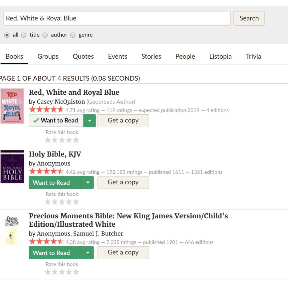The width and height of the screenshot is (288, 288).
Task: Focus the search text field
Action: click(x=117, y=18)
